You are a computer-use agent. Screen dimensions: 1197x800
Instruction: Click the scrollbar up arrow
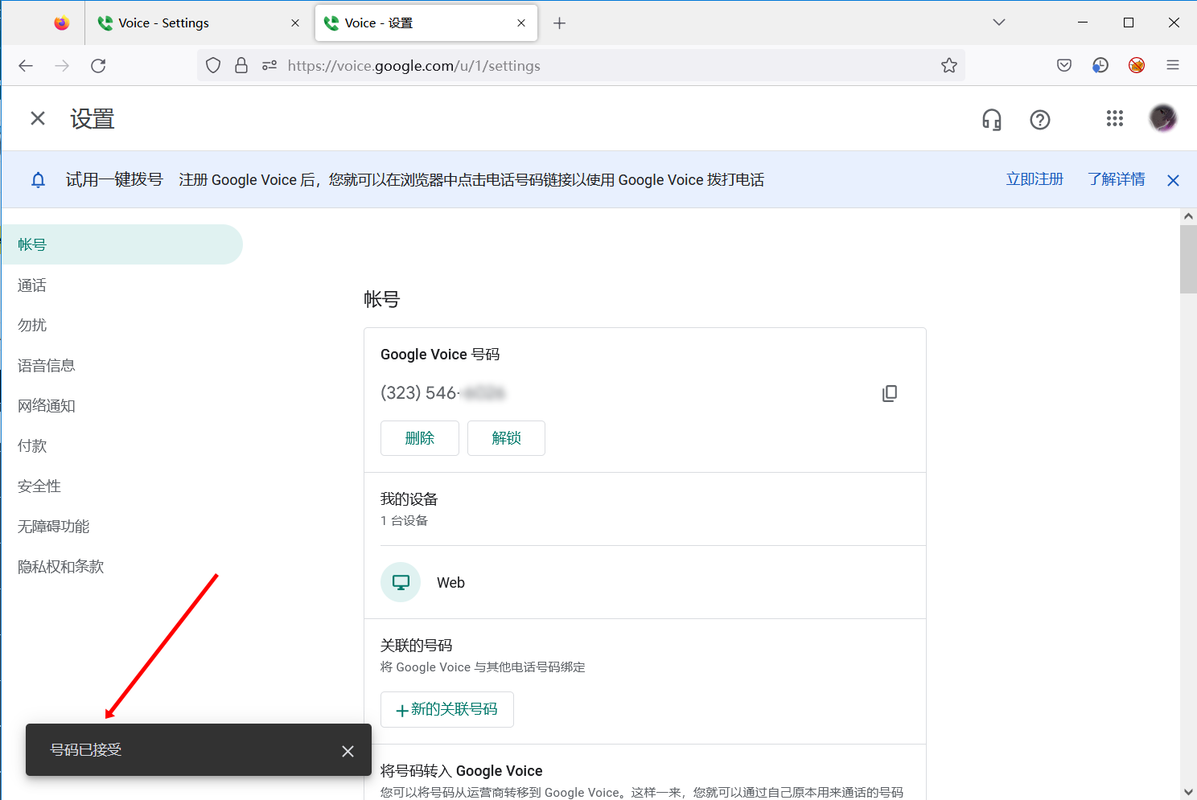pos(1188,216)
